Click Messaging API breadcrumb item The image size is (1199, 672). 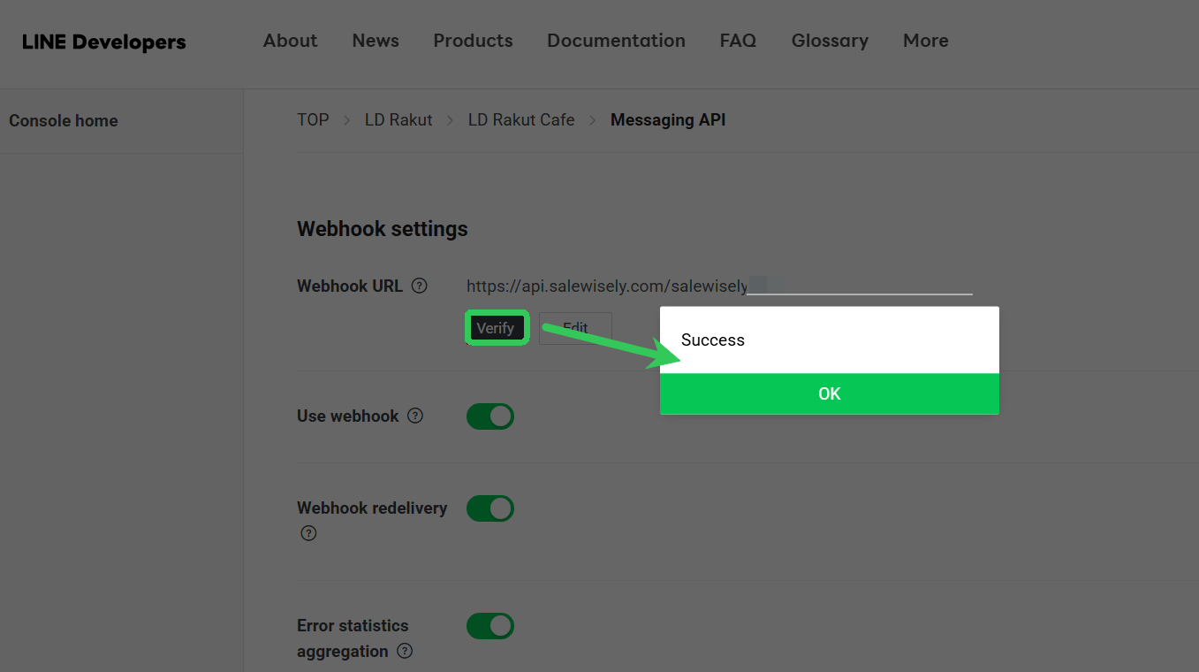point(668,119)
